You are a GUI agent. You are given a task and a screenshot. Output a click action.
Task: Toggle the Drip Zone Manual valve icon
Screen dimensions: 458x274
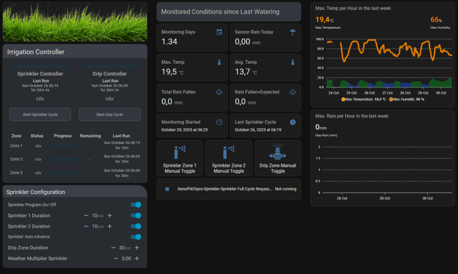(x=278, y=151)
